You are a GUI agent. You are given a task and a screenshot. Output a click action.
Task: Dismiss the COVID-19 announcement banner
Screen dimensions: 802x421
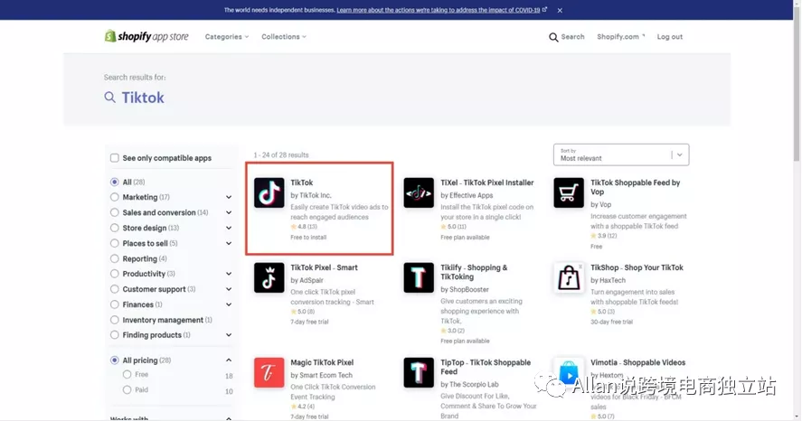coord(560,10)
